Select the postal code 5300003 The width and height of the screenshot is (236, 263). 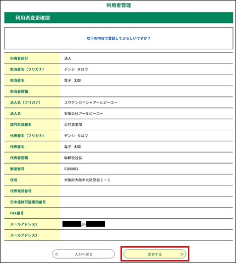click(x=71, y=169)
